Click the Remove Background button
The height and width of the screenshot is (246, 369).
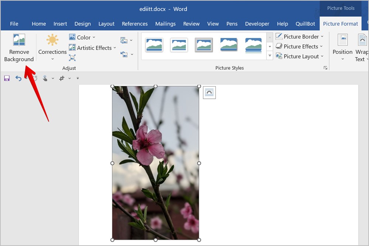19,48
